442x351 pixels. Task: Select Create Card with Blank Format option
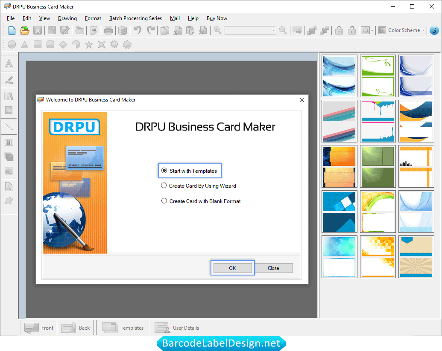click(164, 201)
